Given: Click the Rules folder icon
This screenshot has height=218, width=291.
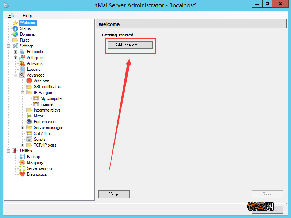Looking at the screenshot, I should click(15, 40).
